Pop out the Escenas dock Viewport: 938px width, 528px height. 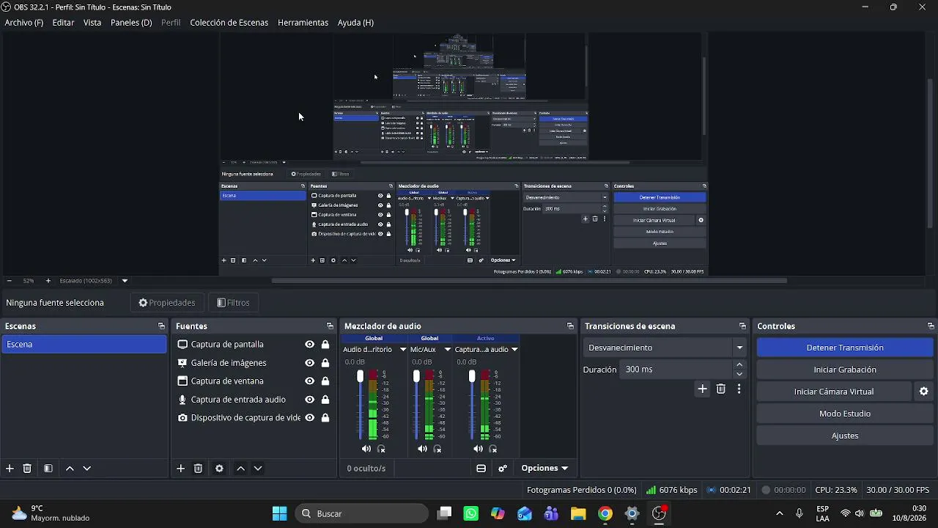(161, 326)
